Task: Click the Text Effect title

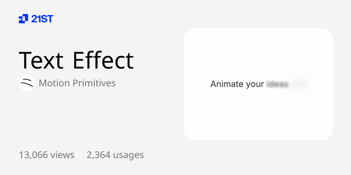Action: [76, 60]
